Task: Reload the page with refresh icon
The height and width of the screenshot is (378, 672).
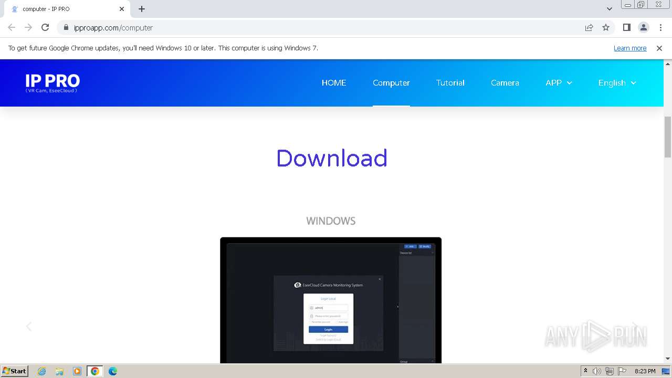Action: 45,27
